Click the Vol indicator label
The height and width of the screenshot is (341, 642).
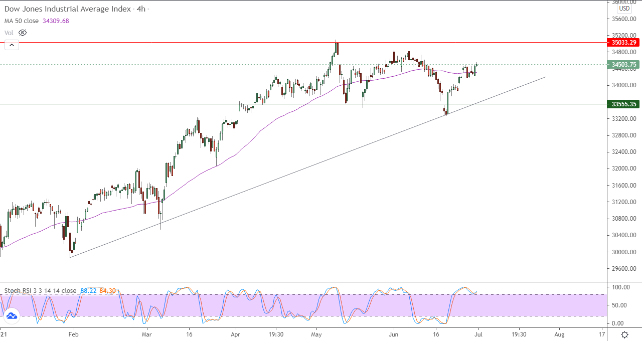pyautogui.click(x=9, y=33)
